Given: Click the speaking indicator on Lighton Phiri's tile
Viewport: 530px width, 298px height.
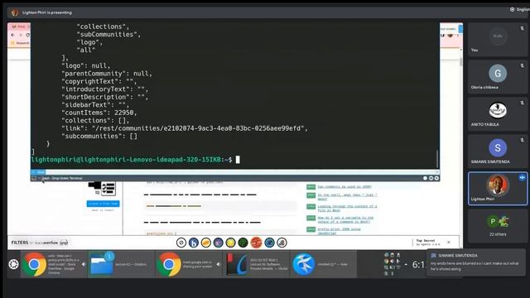Looking at the screenshot, I should 523,177.
